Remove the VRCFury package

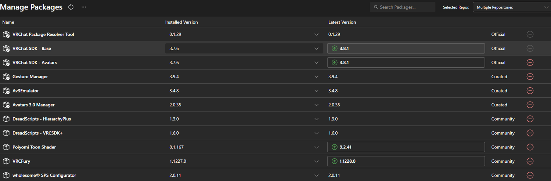click(530, 161)
